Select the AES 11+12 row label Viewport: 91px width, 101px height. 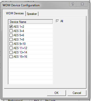[20, 48]
